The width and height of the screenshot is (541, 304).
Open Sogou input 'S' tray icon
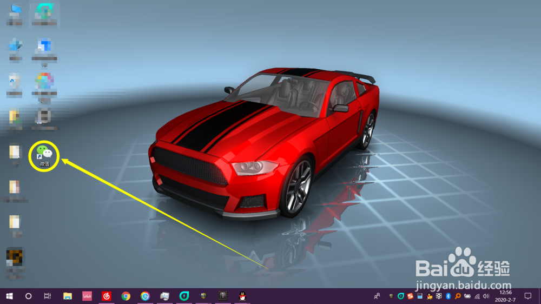click(410, 296)
